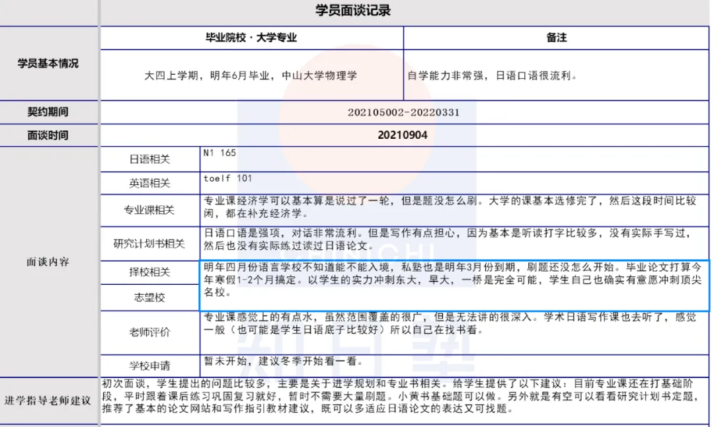
Task: Click the remark cell 自学能力非常强
Action: click(556, 75)
